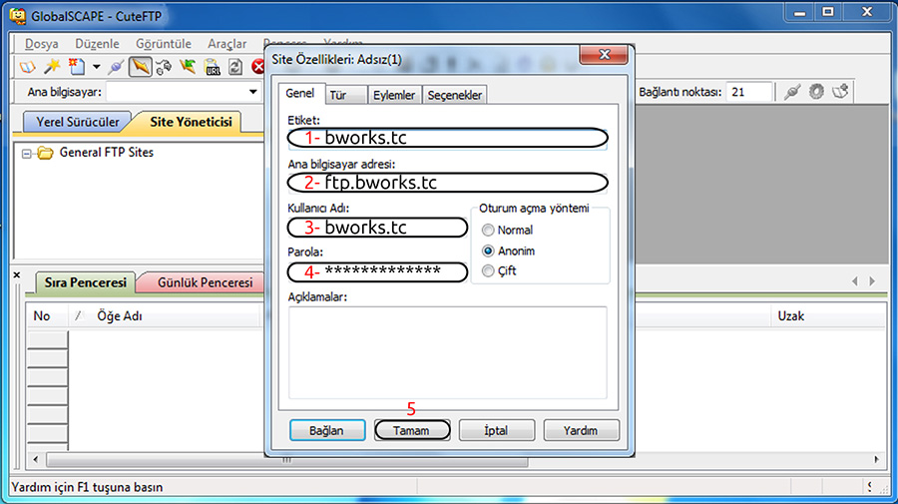Select the Normal login method
The height and width of the screenshot is (504, 898).
pos(488,231)
